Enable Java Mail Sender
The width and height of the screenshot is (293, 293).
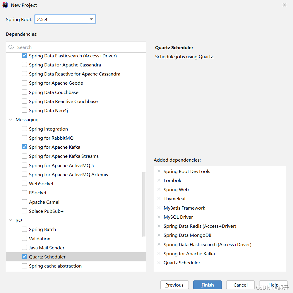(24, 248)
